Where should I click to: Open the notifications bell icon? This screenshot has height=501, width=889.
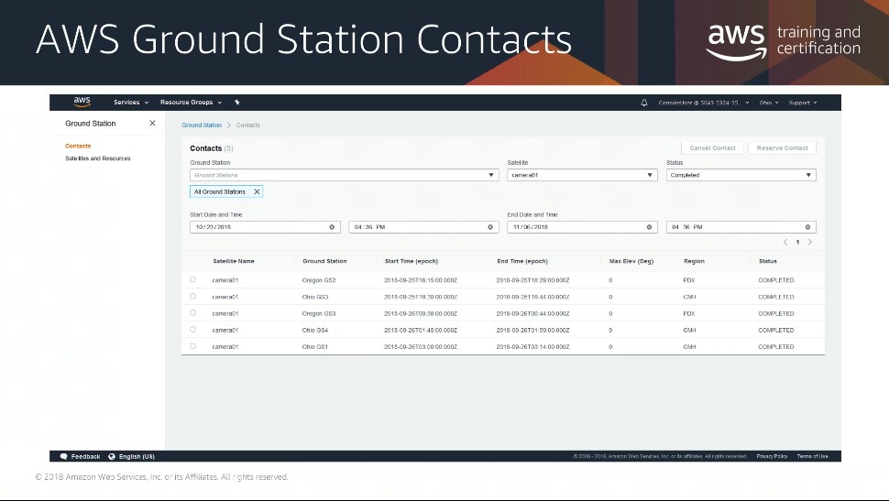click(x=644, y=103)
